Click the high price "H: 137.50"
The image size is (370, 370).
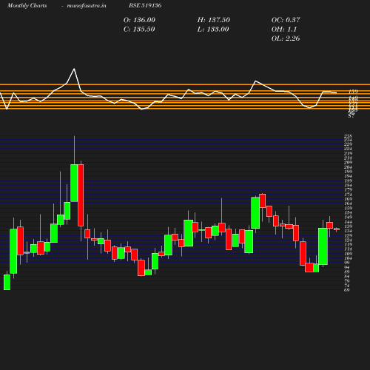pyautogui.click(x=213, y=20)
